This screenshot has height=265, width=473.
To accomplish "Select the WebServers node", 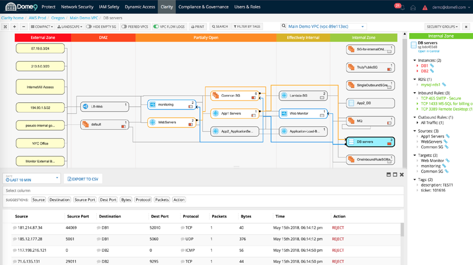I will click(172, 122).
